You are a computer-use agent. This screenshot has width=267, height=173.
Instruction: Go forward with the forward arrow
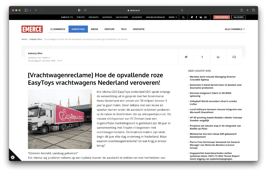[41, 10]
